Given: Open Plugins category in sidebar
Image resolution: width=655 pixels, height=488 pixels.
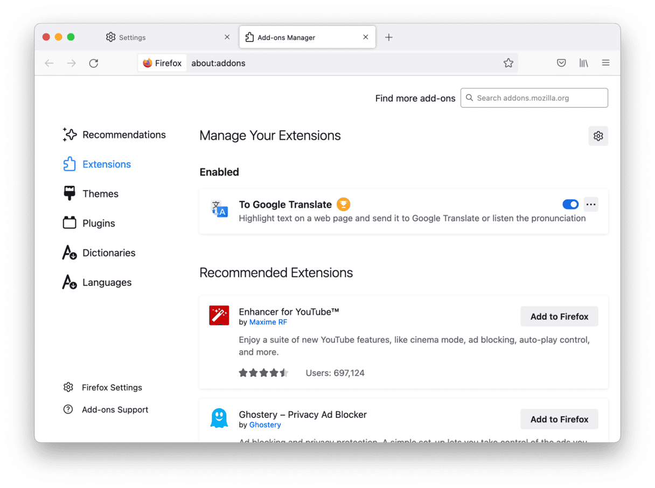Looking at the screenshot, I should tap(99, 224).
